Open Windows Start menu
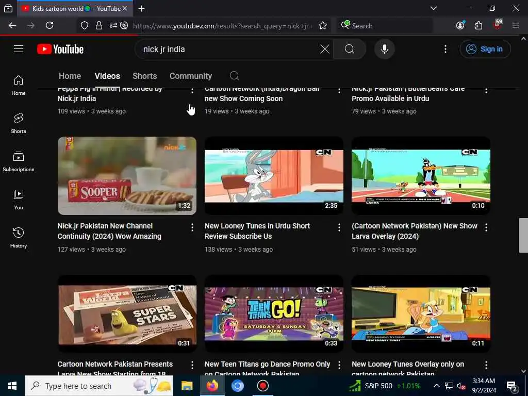The width and height of the screenshot is (528, 396). tap(12, 386)
